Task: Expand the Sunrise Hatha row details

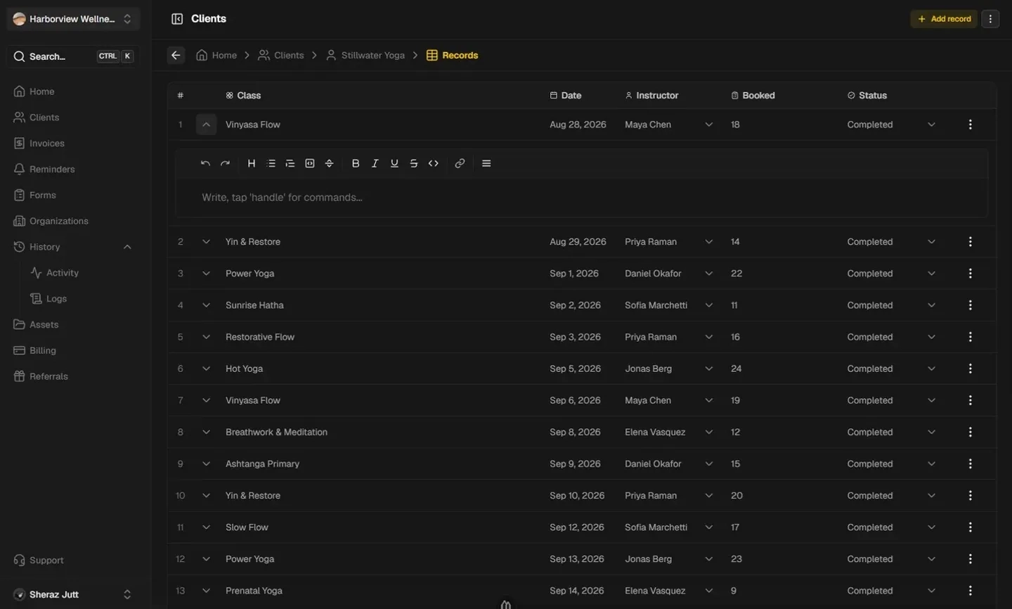Action: coord(206,305)
